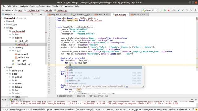Choose vals in the autocomplete popup
The width and height of the screenshot is (198, 111).
[x=104, y=70]
